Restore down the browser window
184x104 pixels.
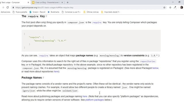(x=179, y=2)
